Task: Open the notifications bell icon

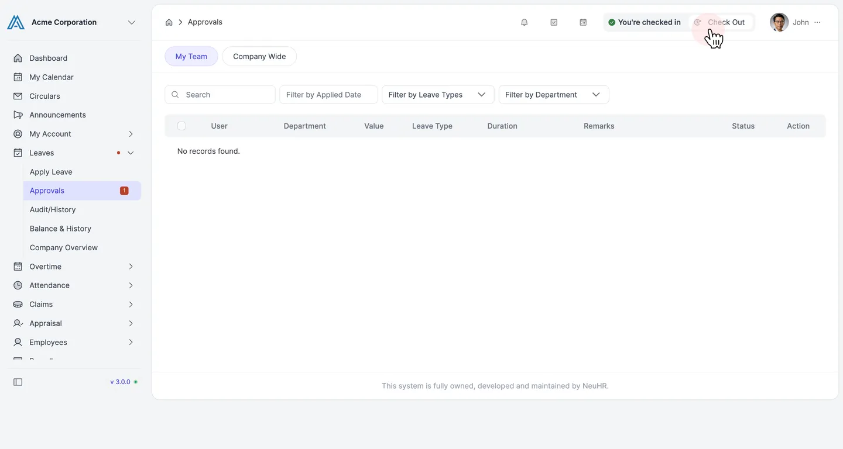Action: pos(525,22)
